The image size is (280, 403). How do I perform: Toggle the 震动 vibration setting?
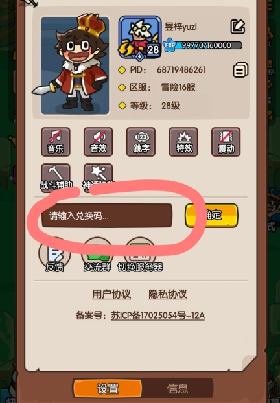[x=226, y=142]
